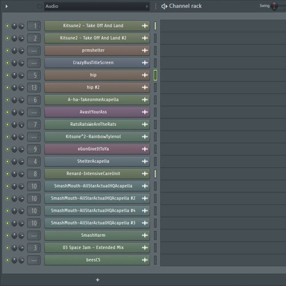Image resolution: width=286 pixels, height=286 pixels.
Task: Toggle channel selector for Renard-IntensiveCareUnit
Action: tap(155, 174)
